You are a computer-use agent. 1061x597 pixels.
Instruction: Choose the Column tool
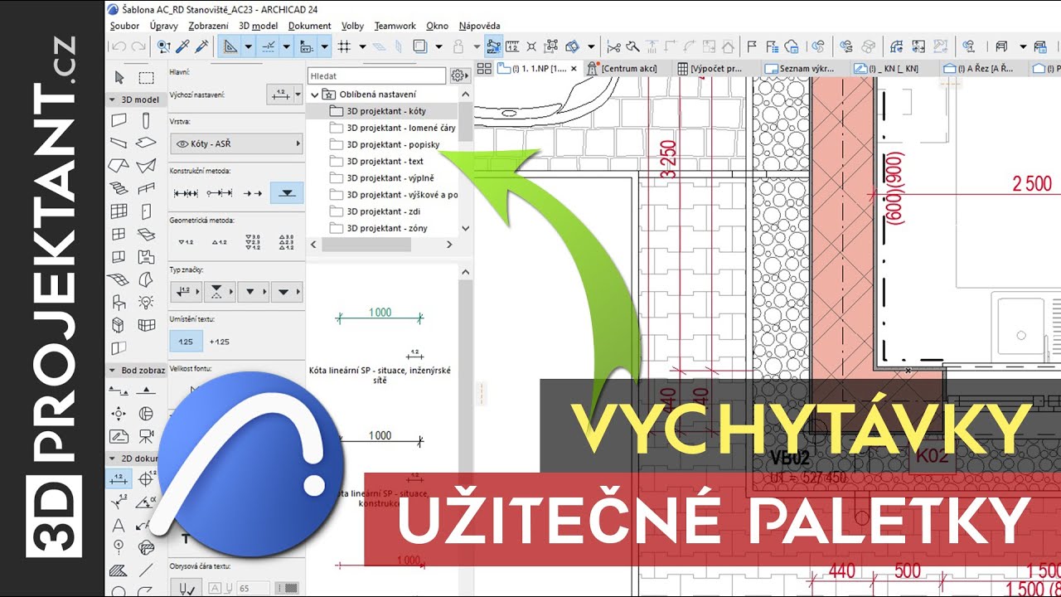[x=146, y=121]
